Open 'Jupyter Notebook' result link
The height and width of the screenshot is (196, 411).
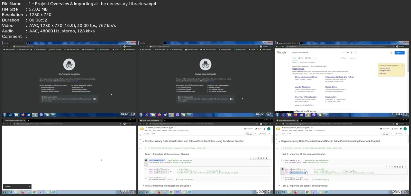coord(303,87)
